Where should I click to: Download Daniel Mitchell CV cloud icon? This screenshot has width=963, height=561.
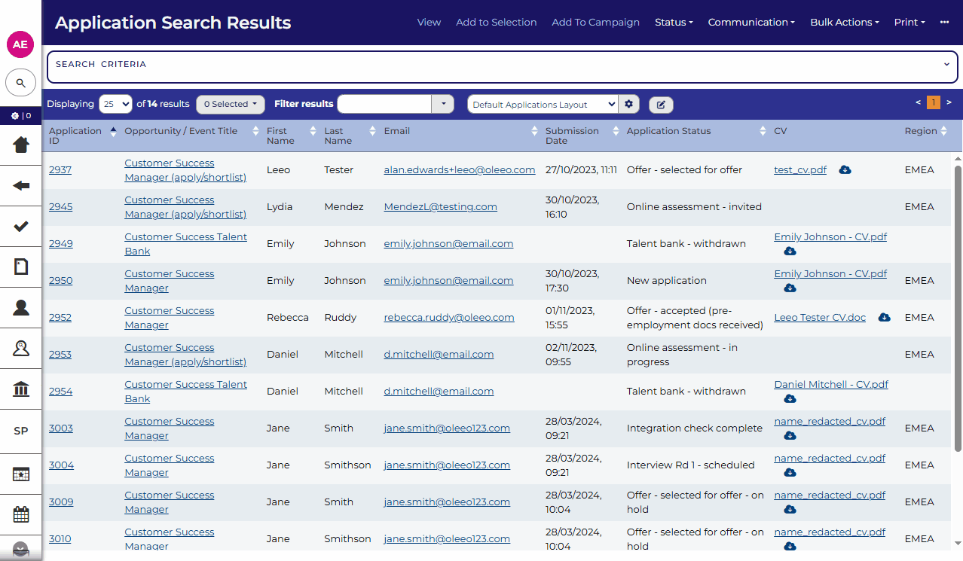[790, 398]
